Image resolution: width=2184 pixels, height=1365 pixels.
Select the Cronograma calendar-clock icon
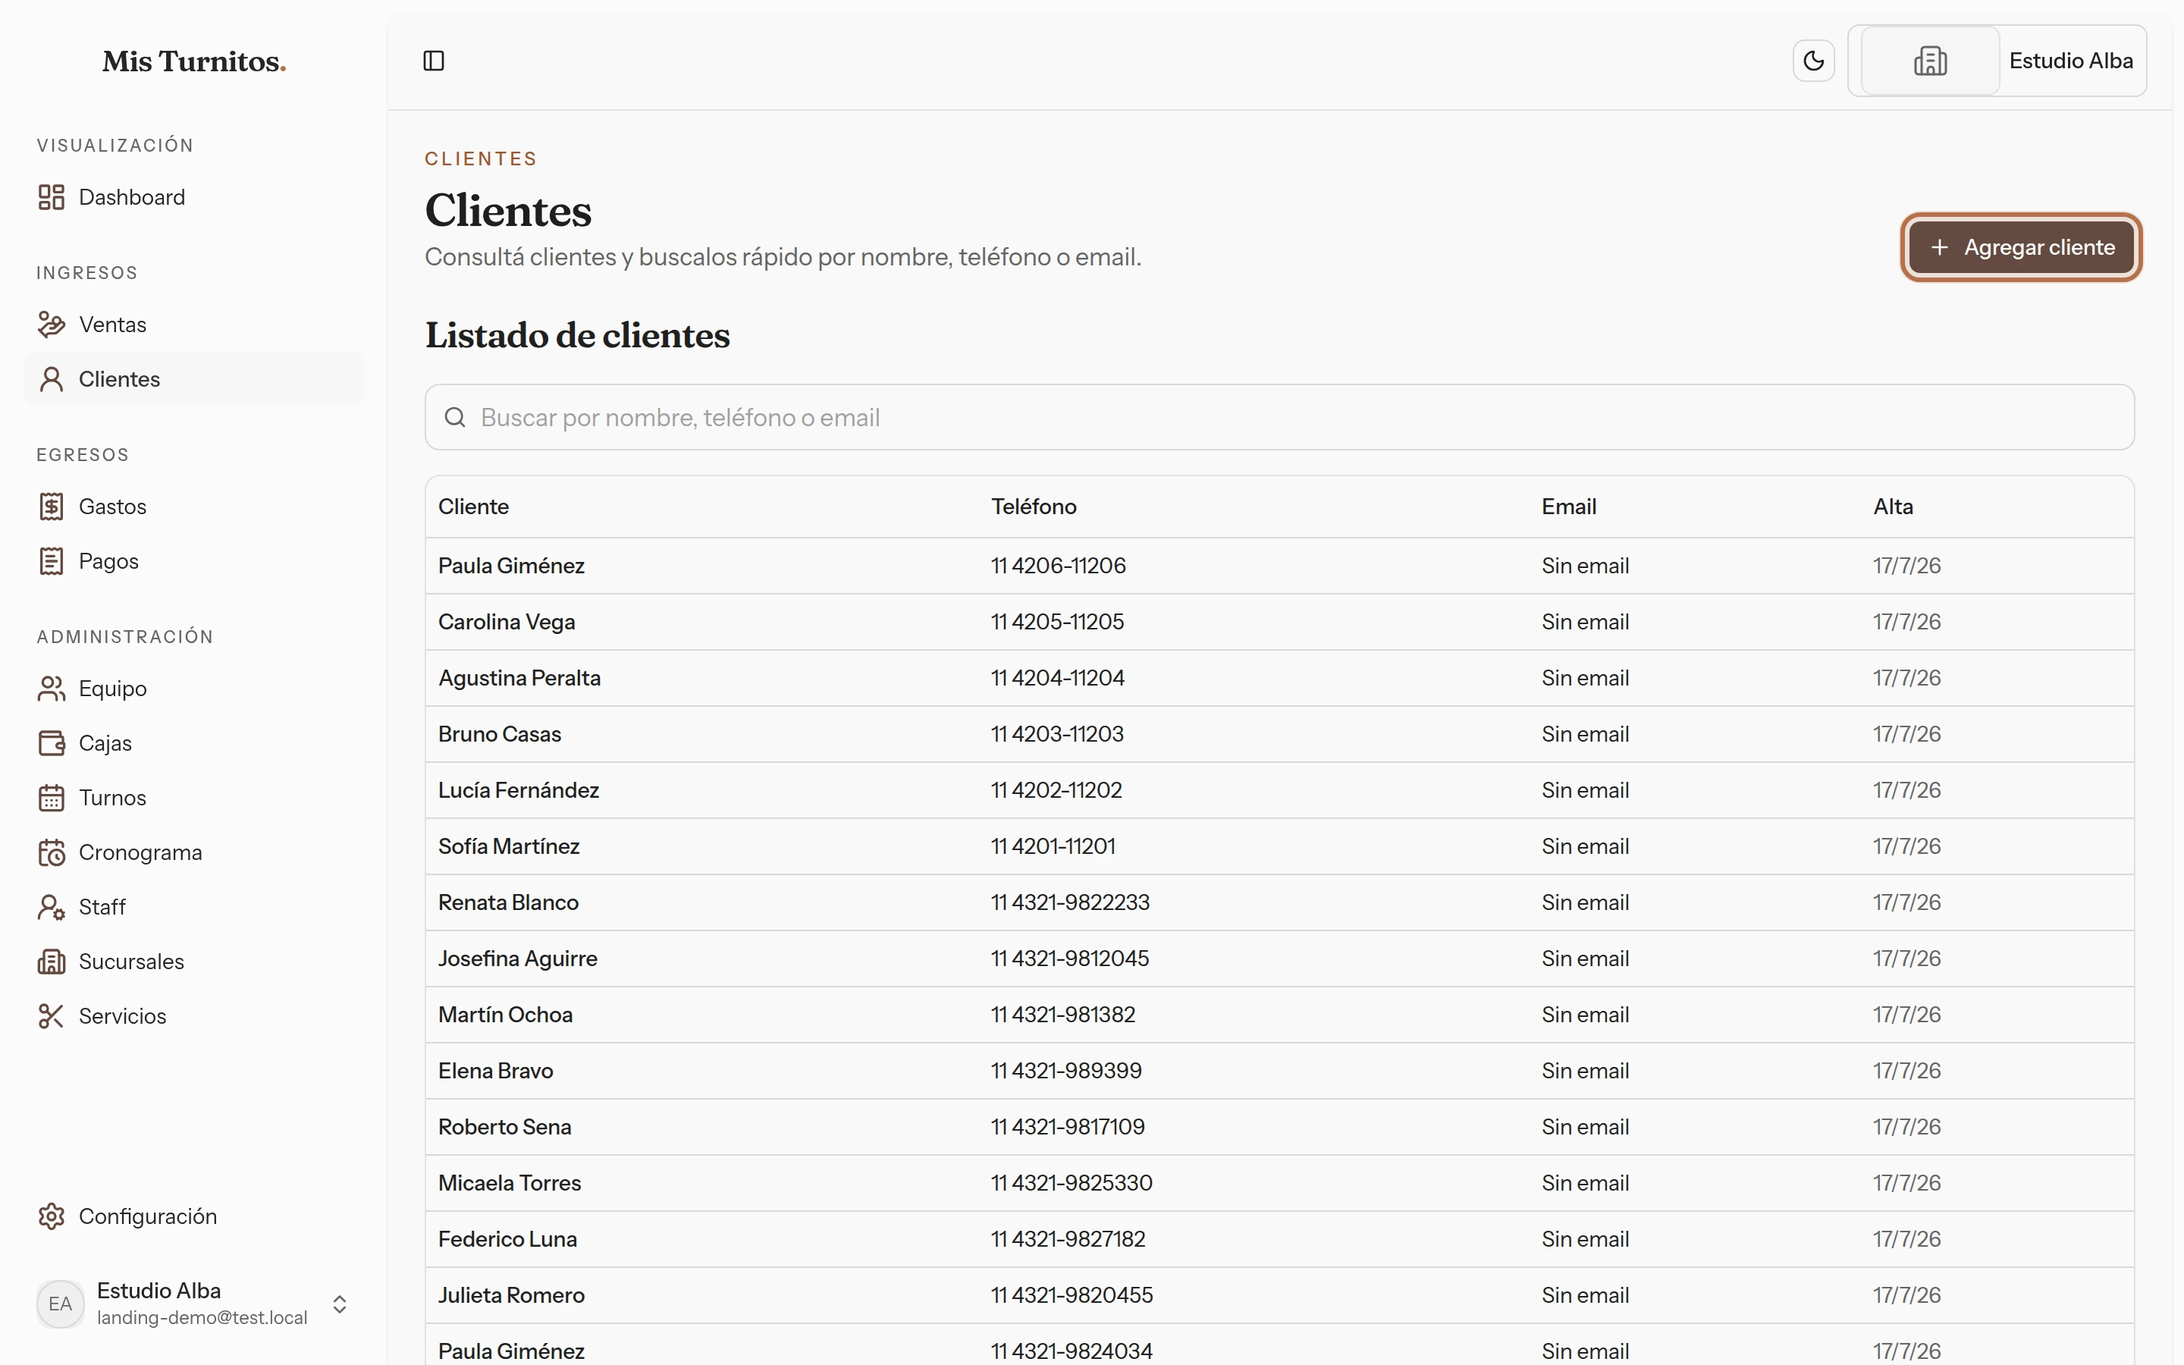(x=52, y=852)
